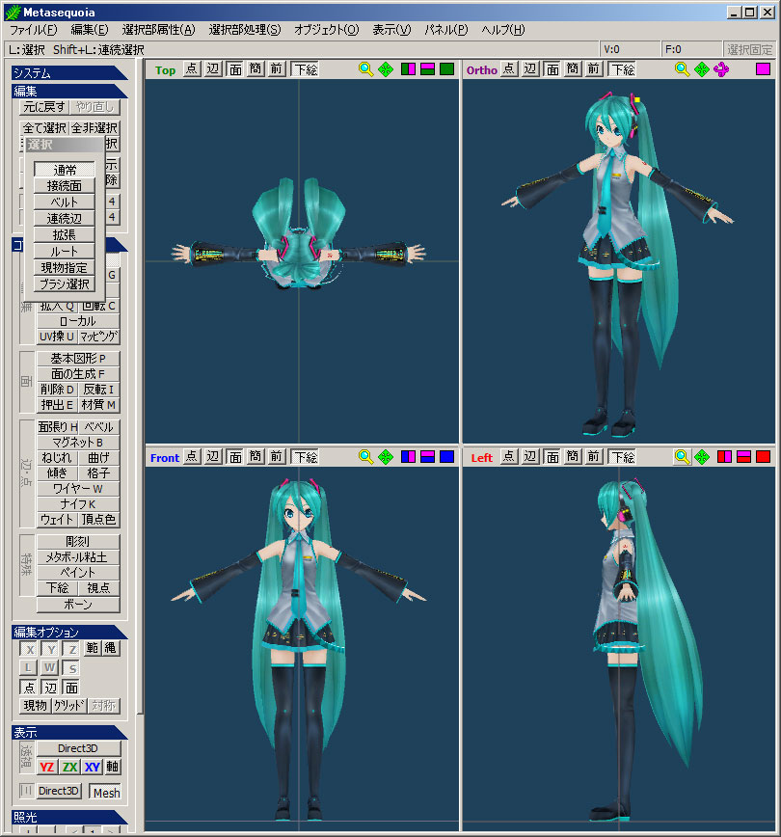Click the magnifier zoom icon in Top viewport

pyautogui.click(x=365, y=69)
